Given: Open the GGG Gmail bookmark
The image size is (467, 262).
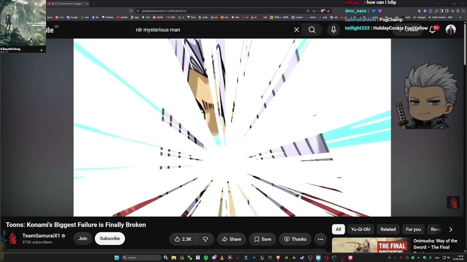Looking at the screenshot, I should pyautogui.click(x=171, y=17).
